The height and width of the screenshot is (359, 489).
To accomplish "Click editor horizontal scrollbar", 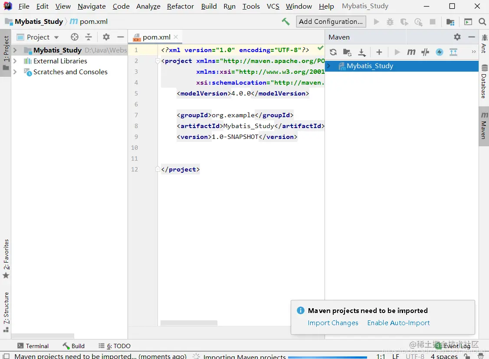I will click(x=189, y=323).
